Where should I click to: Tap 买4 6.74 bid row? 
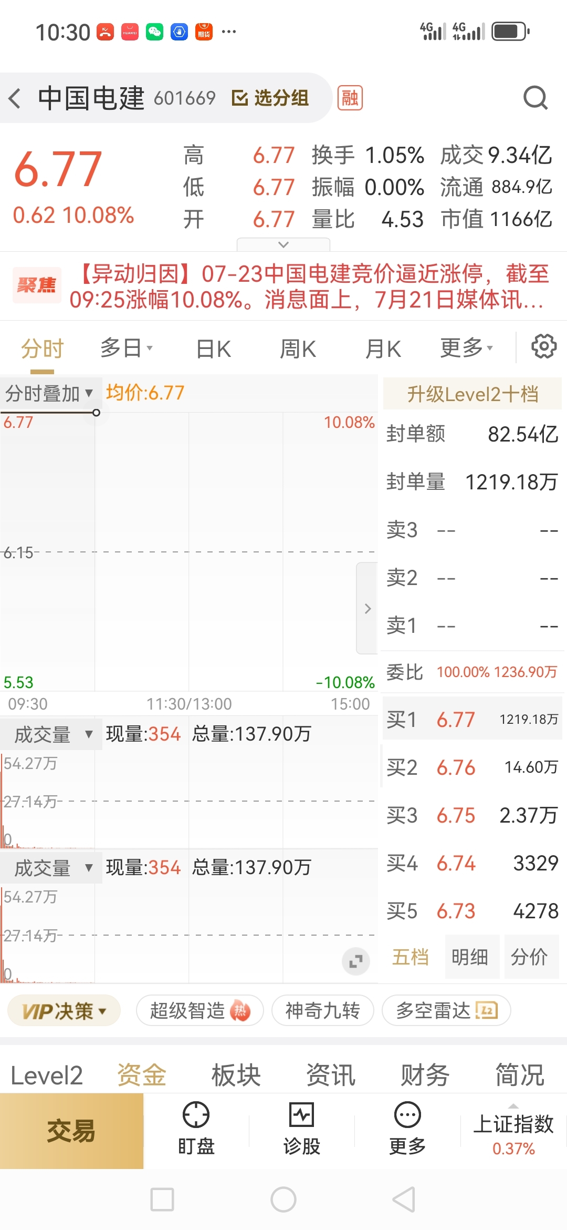472,863
